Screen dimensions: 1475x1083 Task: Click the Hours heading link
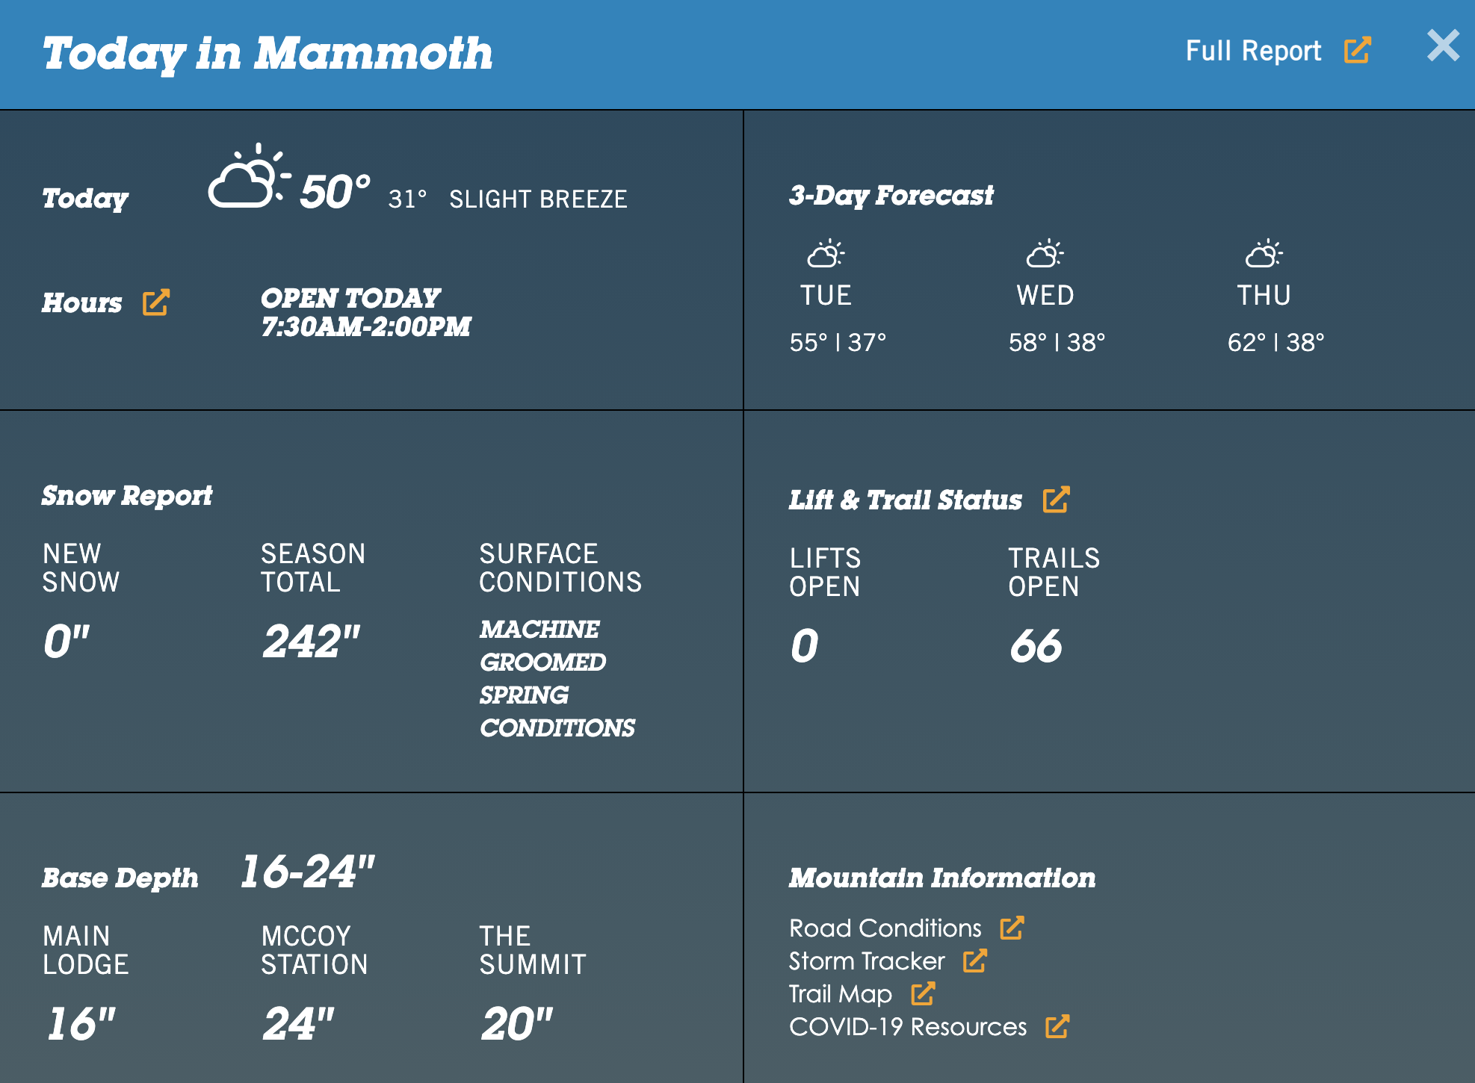point(81,302)
